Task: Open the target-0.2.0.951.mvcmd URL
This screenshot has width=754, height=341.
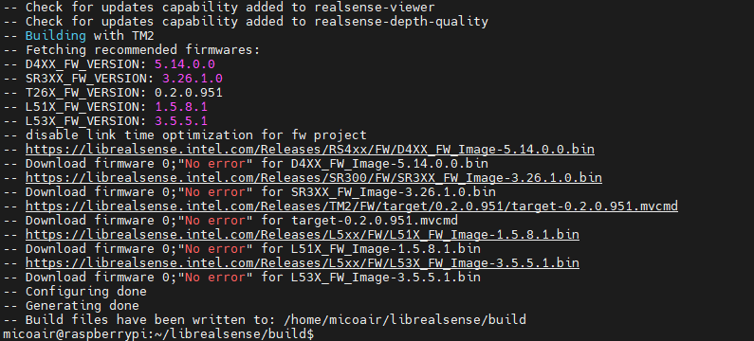Action: (x=352, y=206)
